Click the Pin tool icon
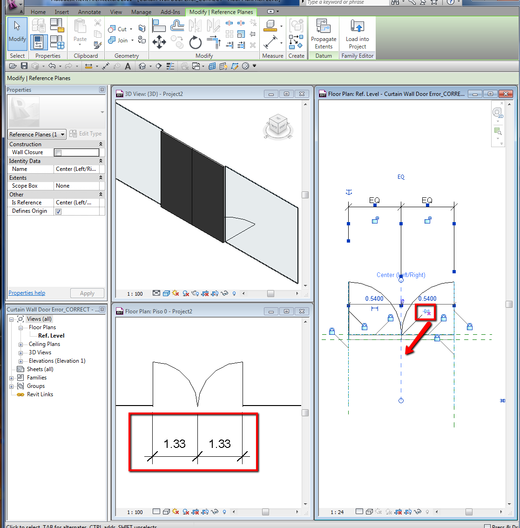520x528 pixels. pyautogui.click(x=253, y=34)
